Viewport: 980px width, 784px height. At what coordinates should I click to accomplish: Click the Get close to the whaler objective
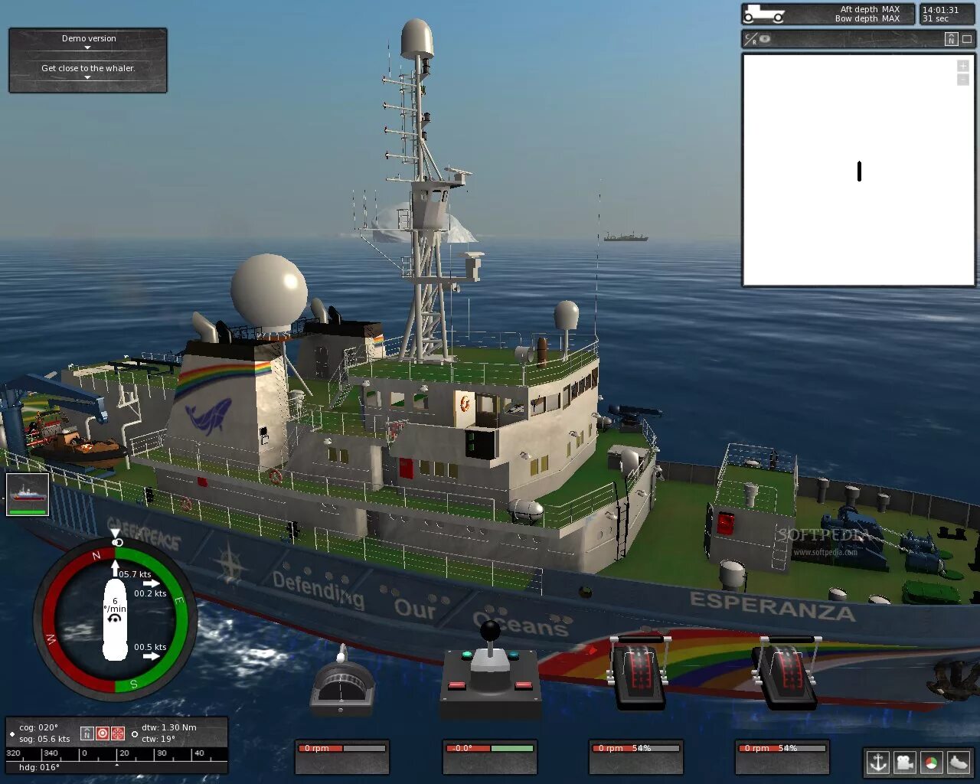pyautogui.click(x=88, y=68)
